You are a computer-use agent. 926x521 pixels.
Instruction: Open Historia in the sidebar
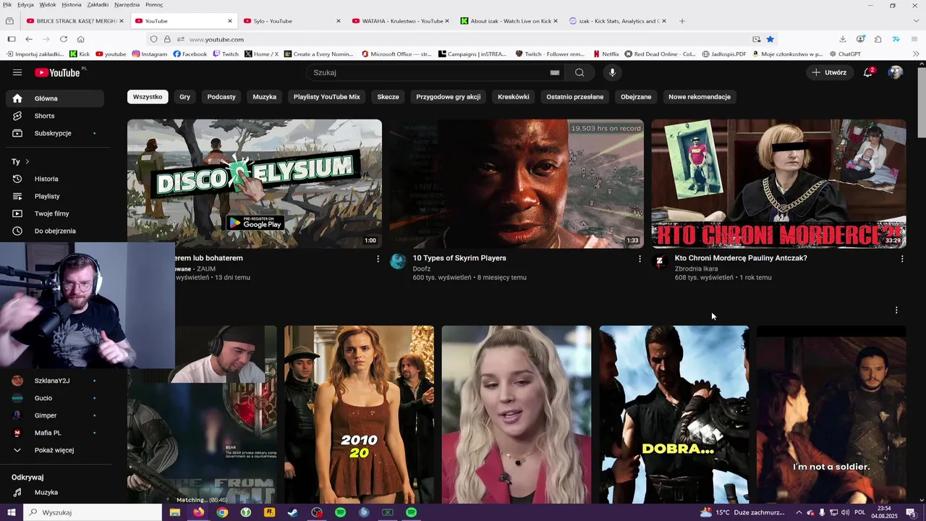55,179
